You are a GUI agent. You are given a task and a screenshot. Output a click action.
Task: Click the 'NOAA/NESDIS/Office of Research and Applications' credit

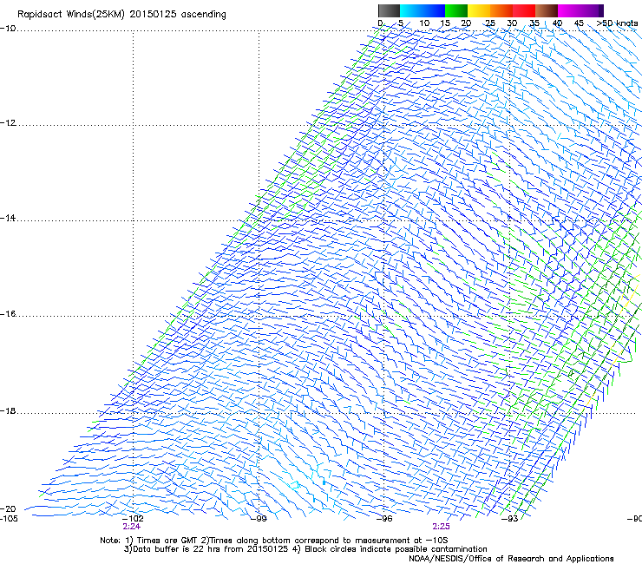[x=511, y=559]
